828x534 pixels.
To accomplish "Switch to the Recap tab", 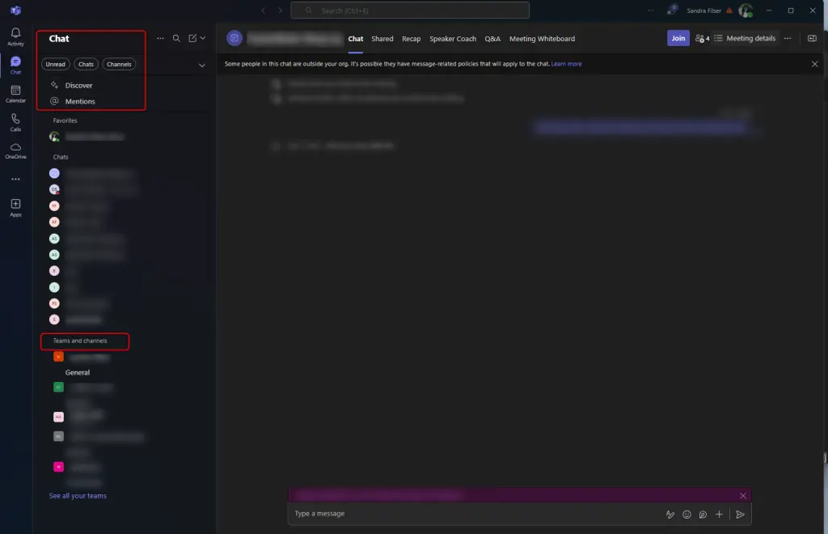I will (x=411, y=39).
